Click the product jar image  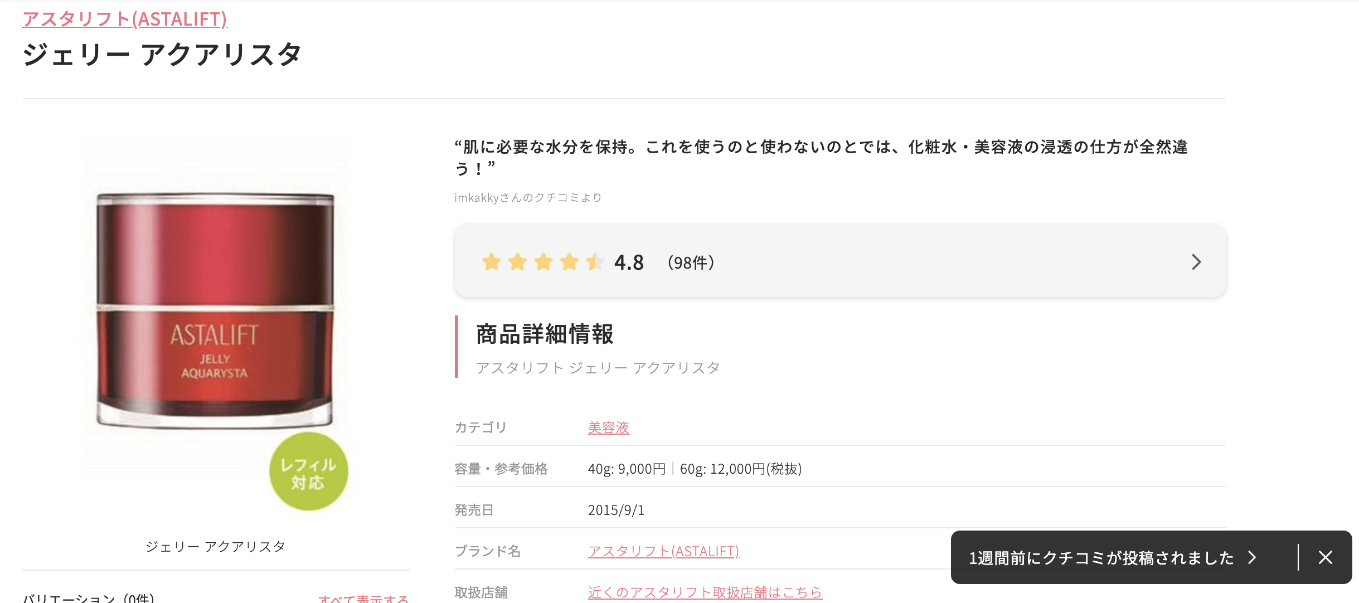tap(215, 310)
